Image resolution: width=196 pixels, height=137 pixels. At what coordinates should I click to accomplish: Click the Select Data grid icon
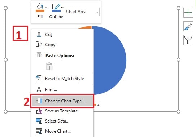point(39,121)
